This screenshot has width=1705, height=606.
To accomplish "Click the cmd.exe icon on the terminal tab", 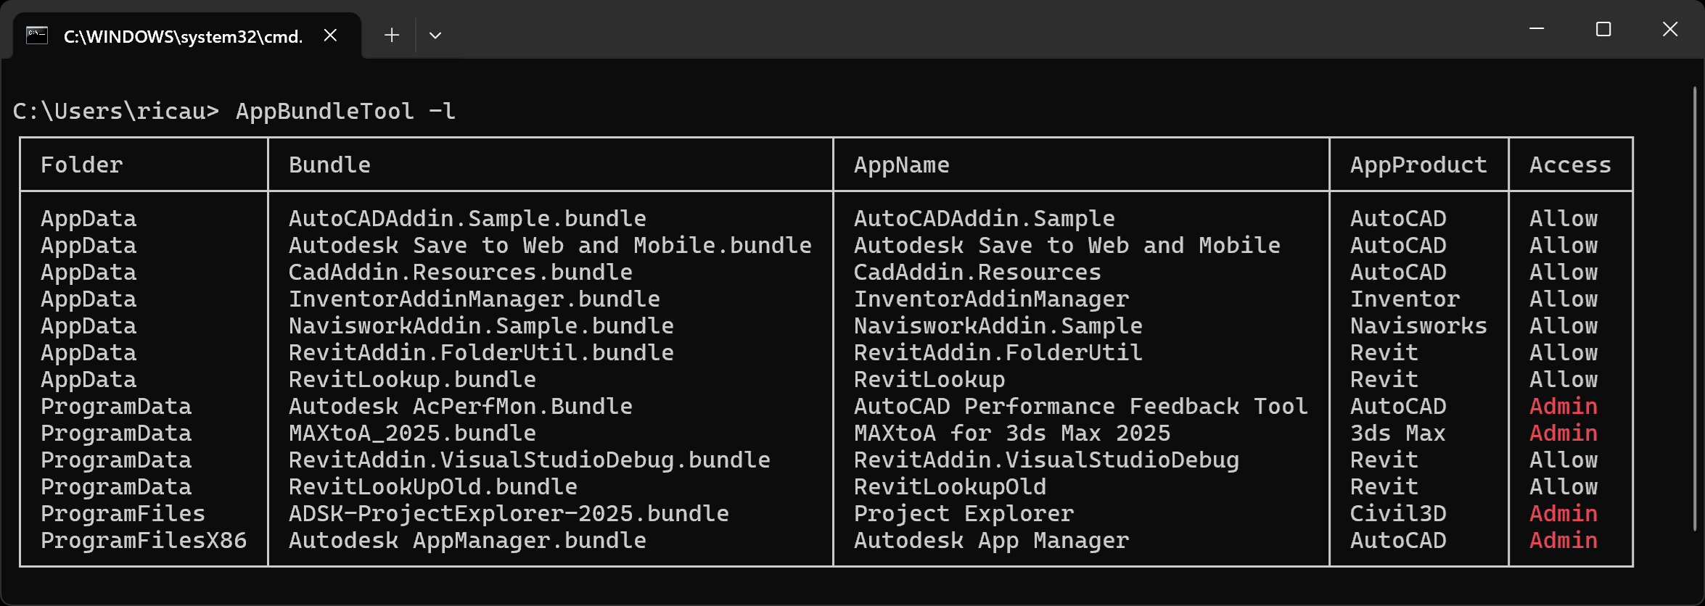I will (x=36, y=33).
